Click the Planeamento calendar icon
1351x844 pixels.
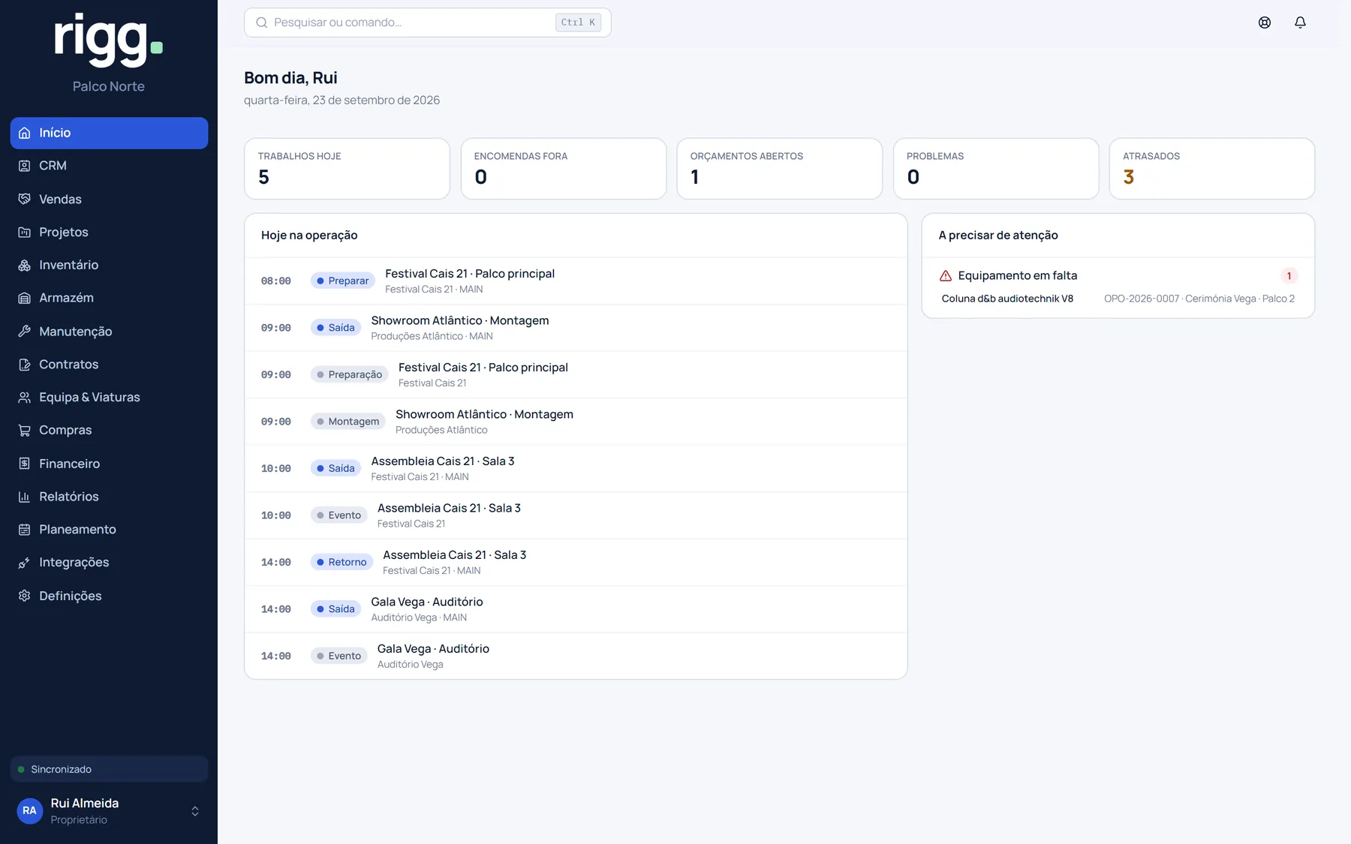(25, 530)
